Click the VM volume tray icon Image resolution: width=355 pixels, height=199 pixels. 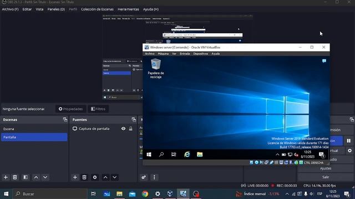296,155
